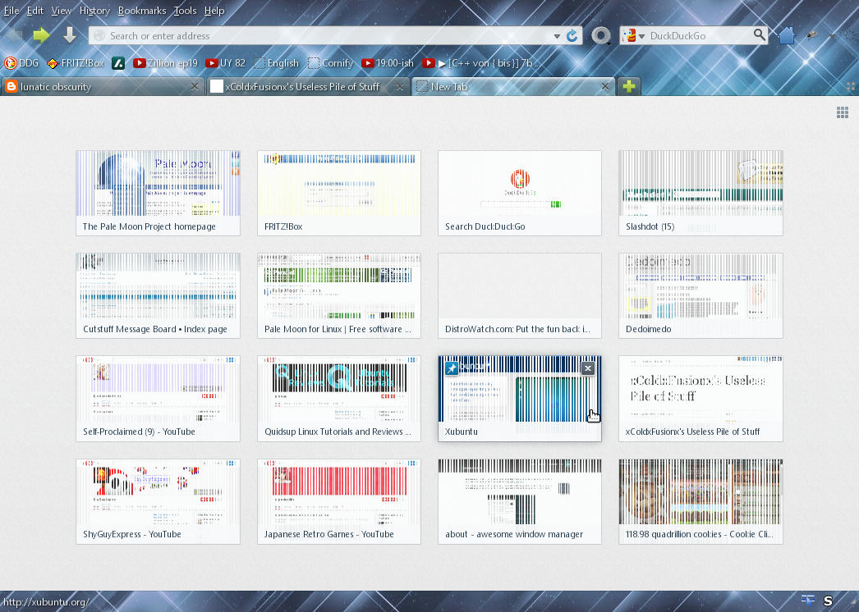Open the C++ von { bis } bookmark
This screenshot has height=612, width=859.
click(481, 63)
